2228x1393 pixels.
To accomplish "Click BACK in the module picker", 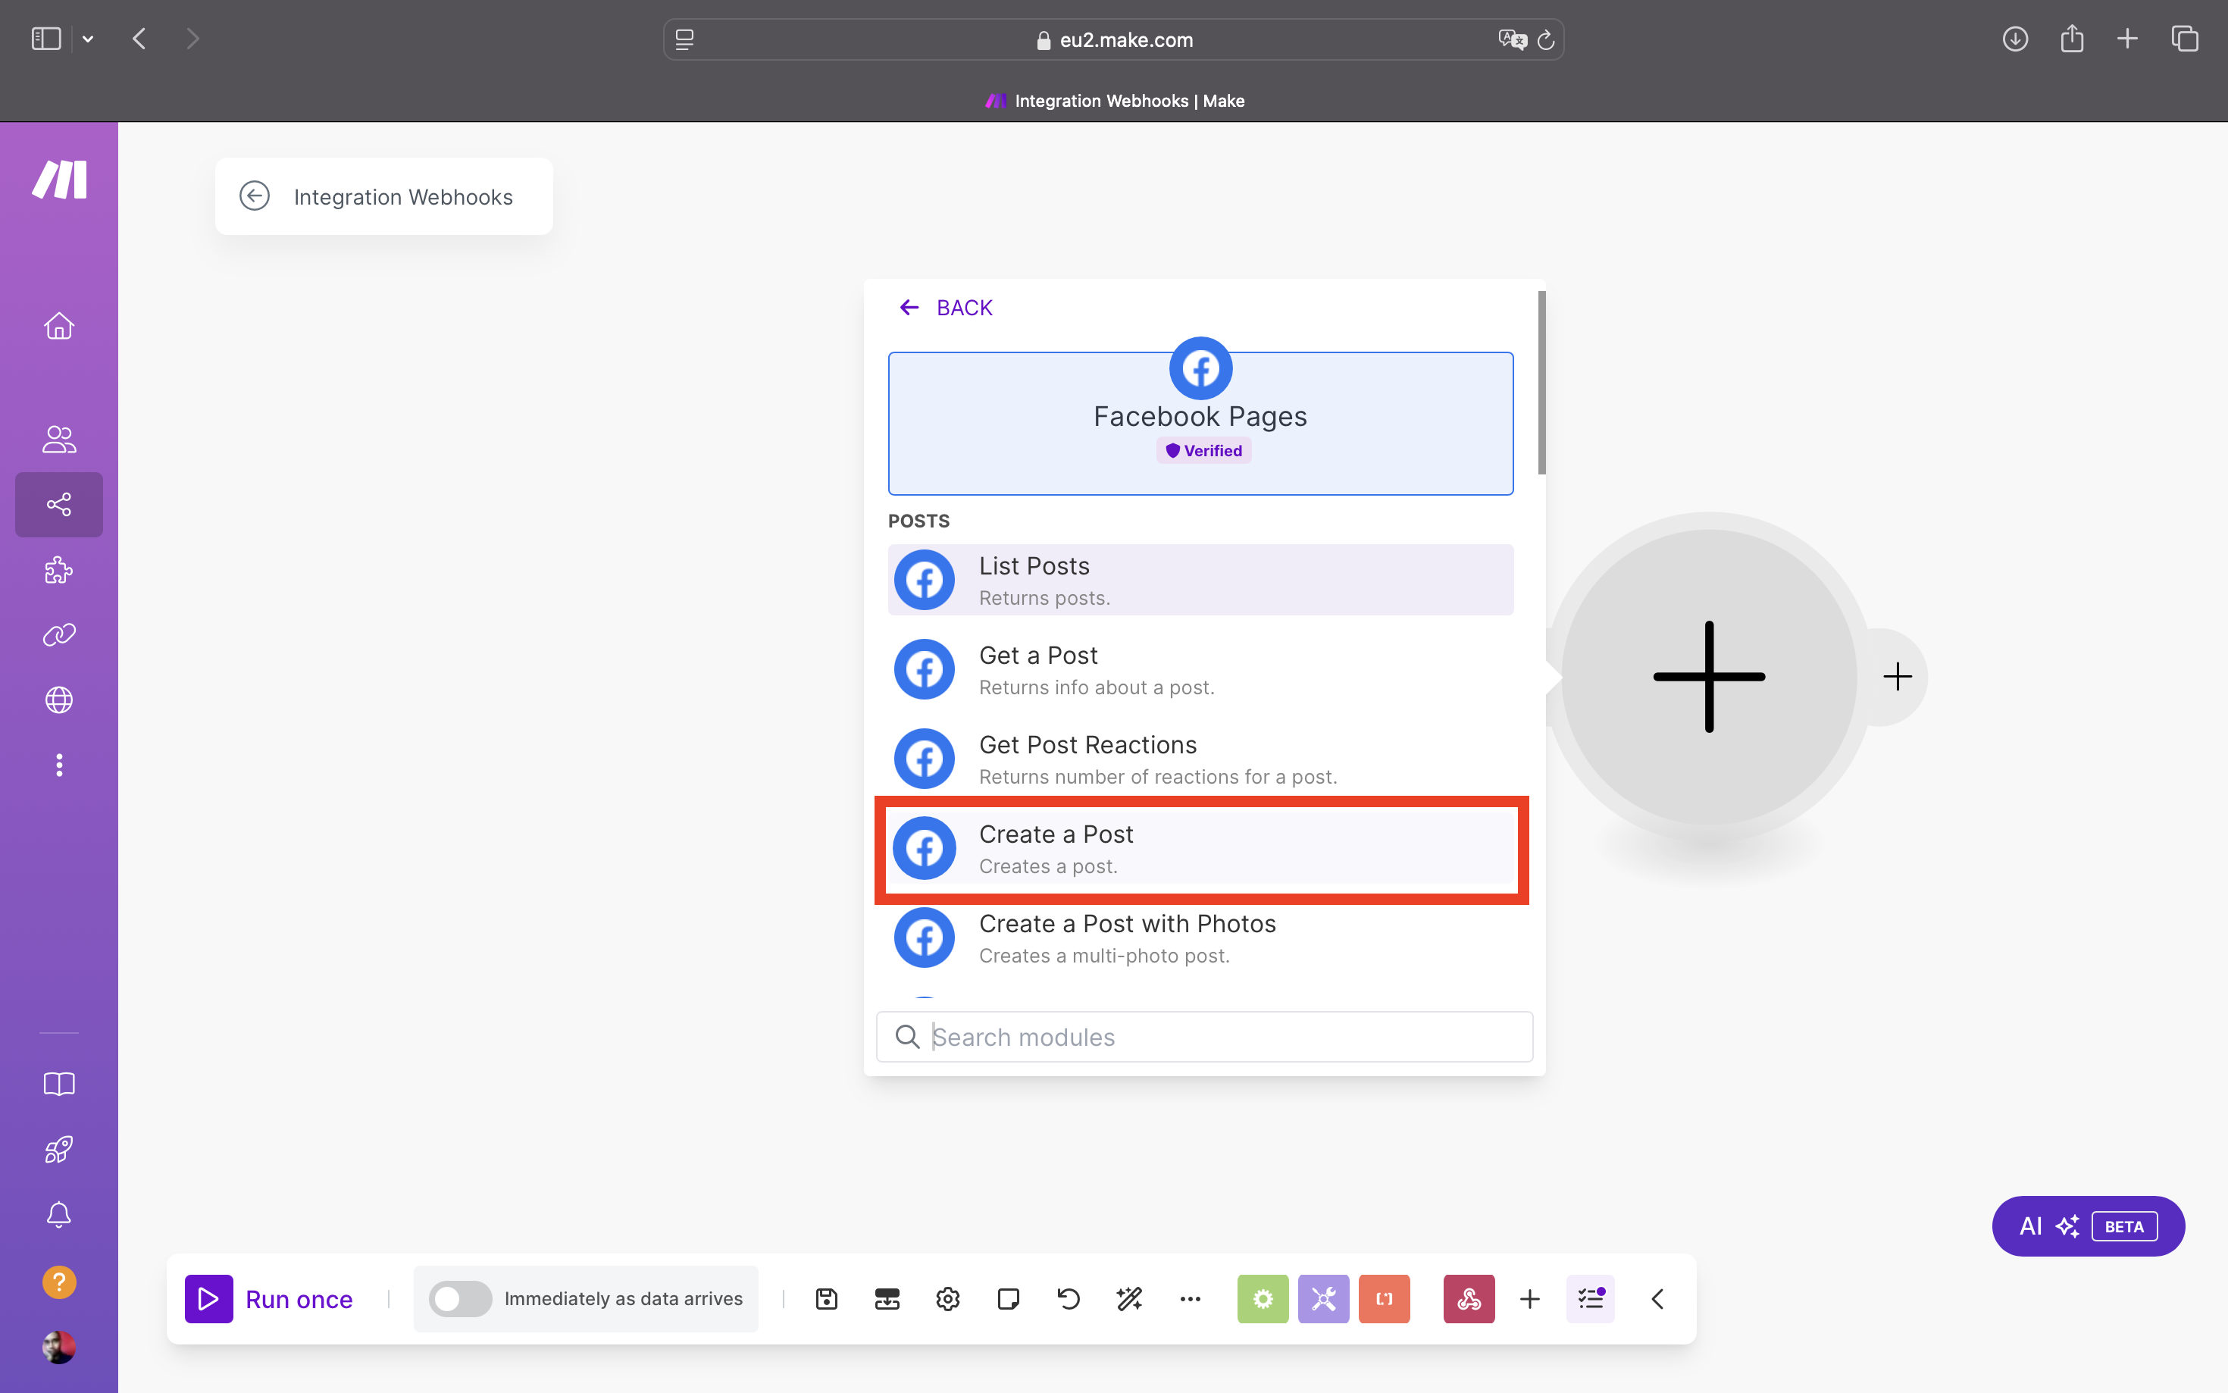I will (946, 308).
